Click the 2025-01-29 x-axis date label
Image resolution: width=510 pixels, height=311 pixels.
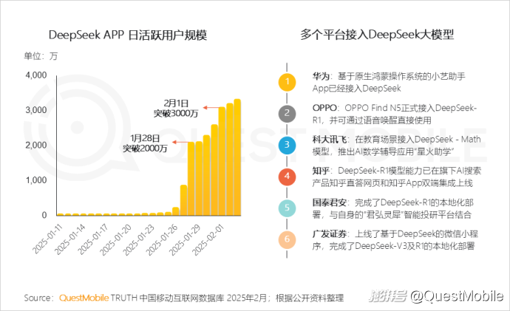pyautogui.click(x=185, y=240)
